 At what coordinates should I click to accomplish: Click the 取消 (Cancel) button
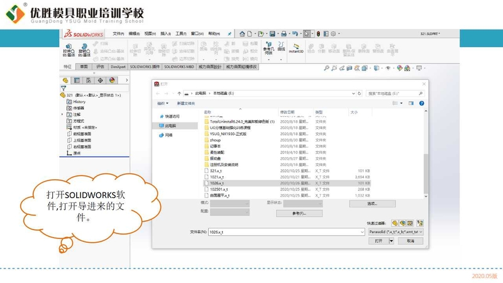click(411, 240)
